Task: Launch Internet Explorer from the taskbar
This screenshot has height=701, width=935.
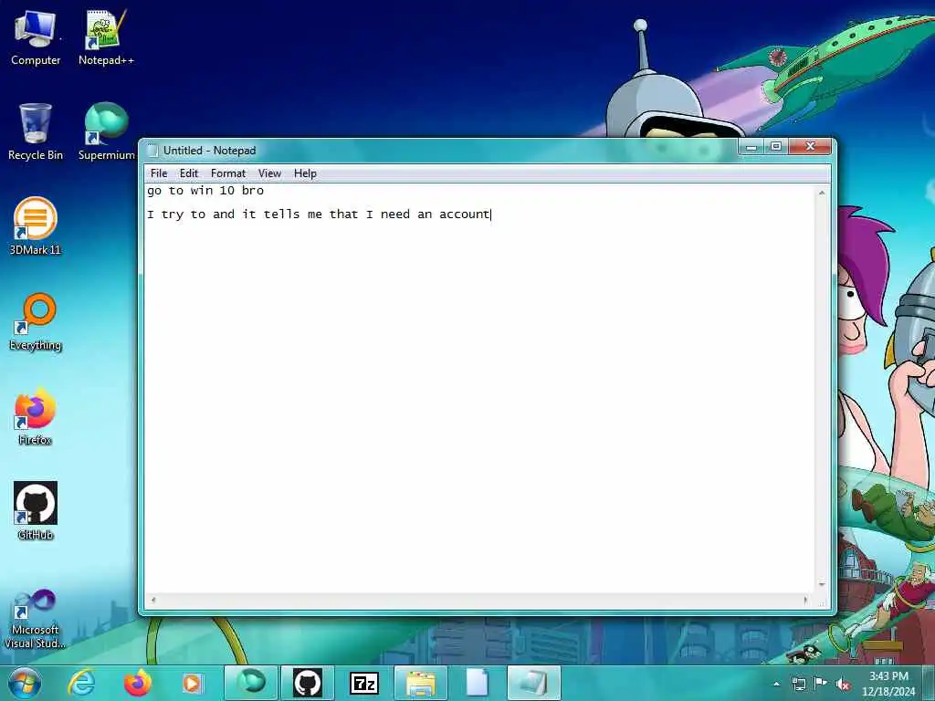Action: coord(81,683)
